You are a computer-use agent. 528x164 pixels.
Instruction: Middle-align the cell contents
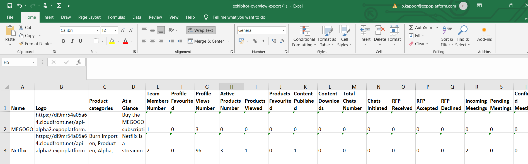tap(152, 30)
